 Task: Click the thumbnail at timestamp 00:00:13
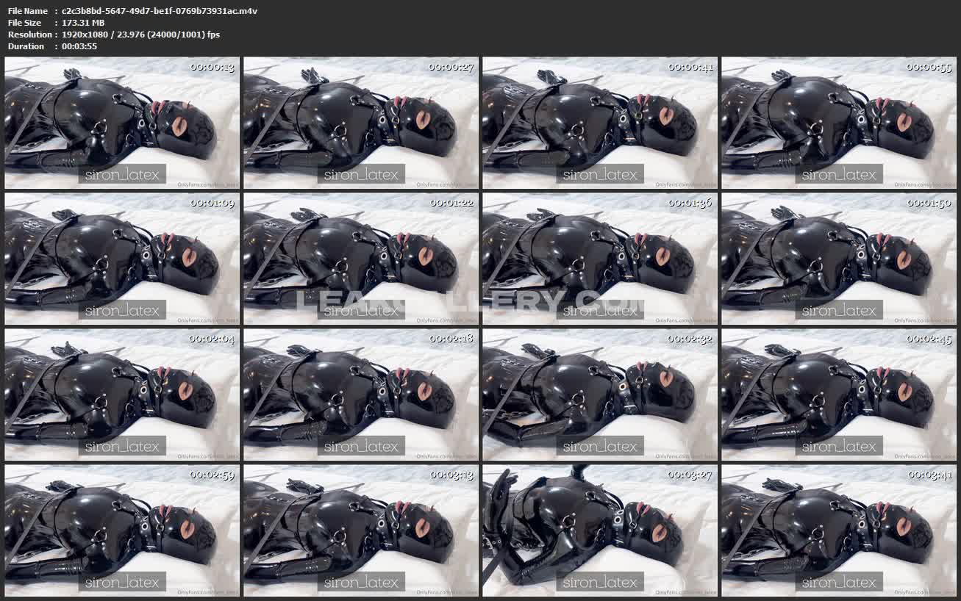point(122,123)
